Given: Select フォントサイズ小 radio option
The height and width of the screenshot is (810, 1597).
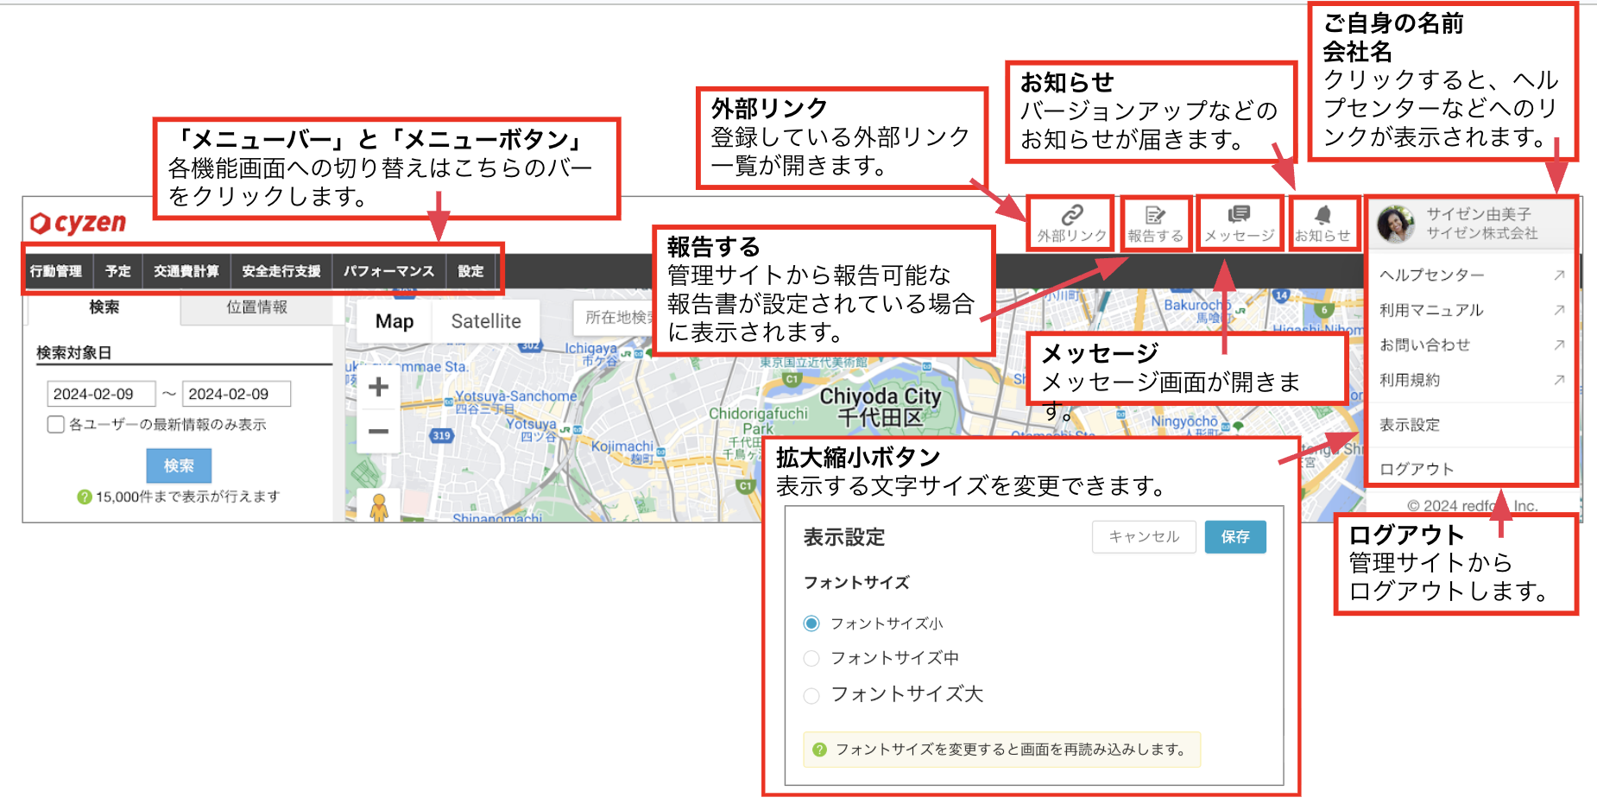Looking at the screenshot, I should 811,623.
